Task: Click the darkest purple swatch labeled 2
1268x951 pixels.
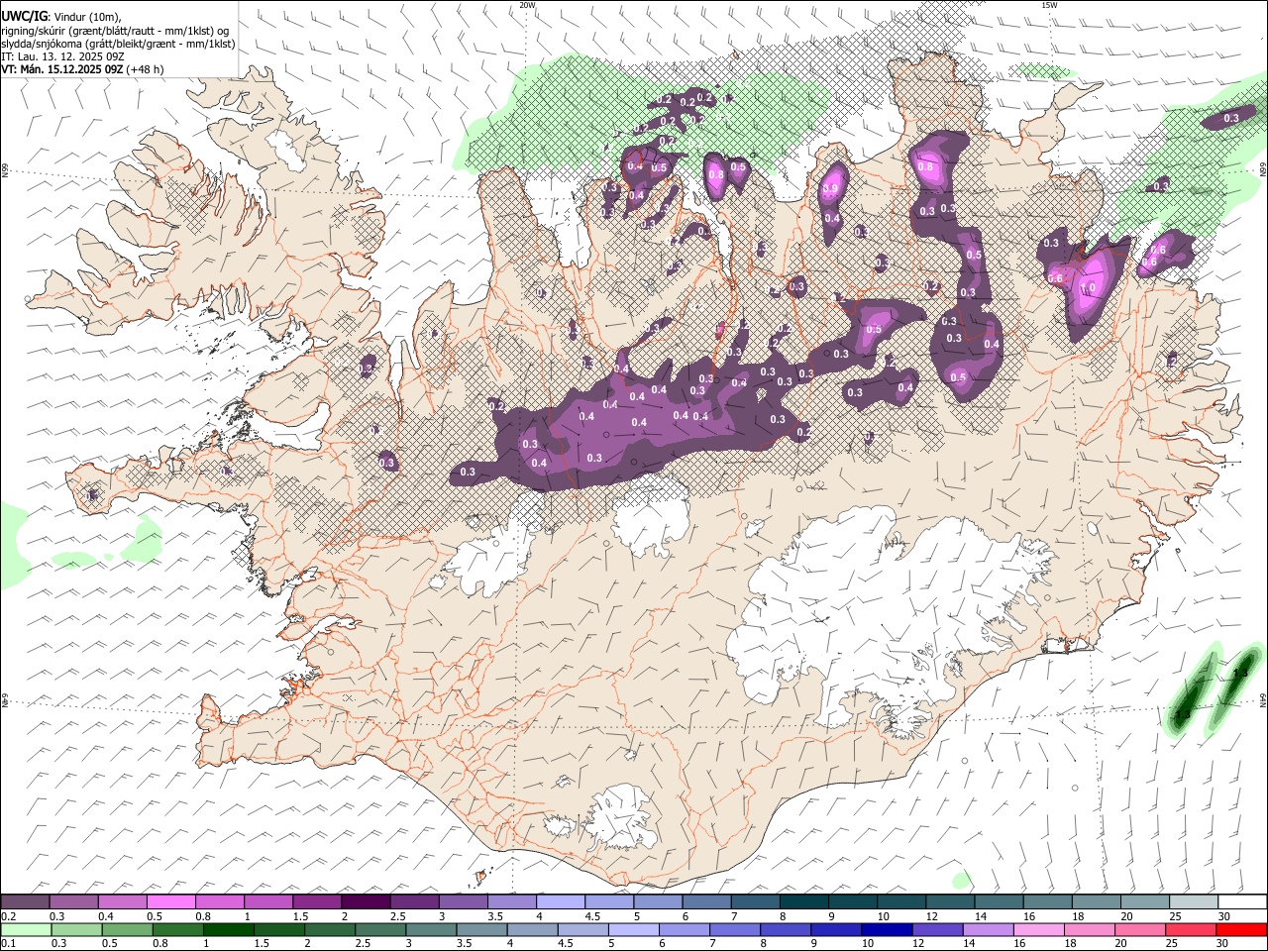Action: (365, 902)
